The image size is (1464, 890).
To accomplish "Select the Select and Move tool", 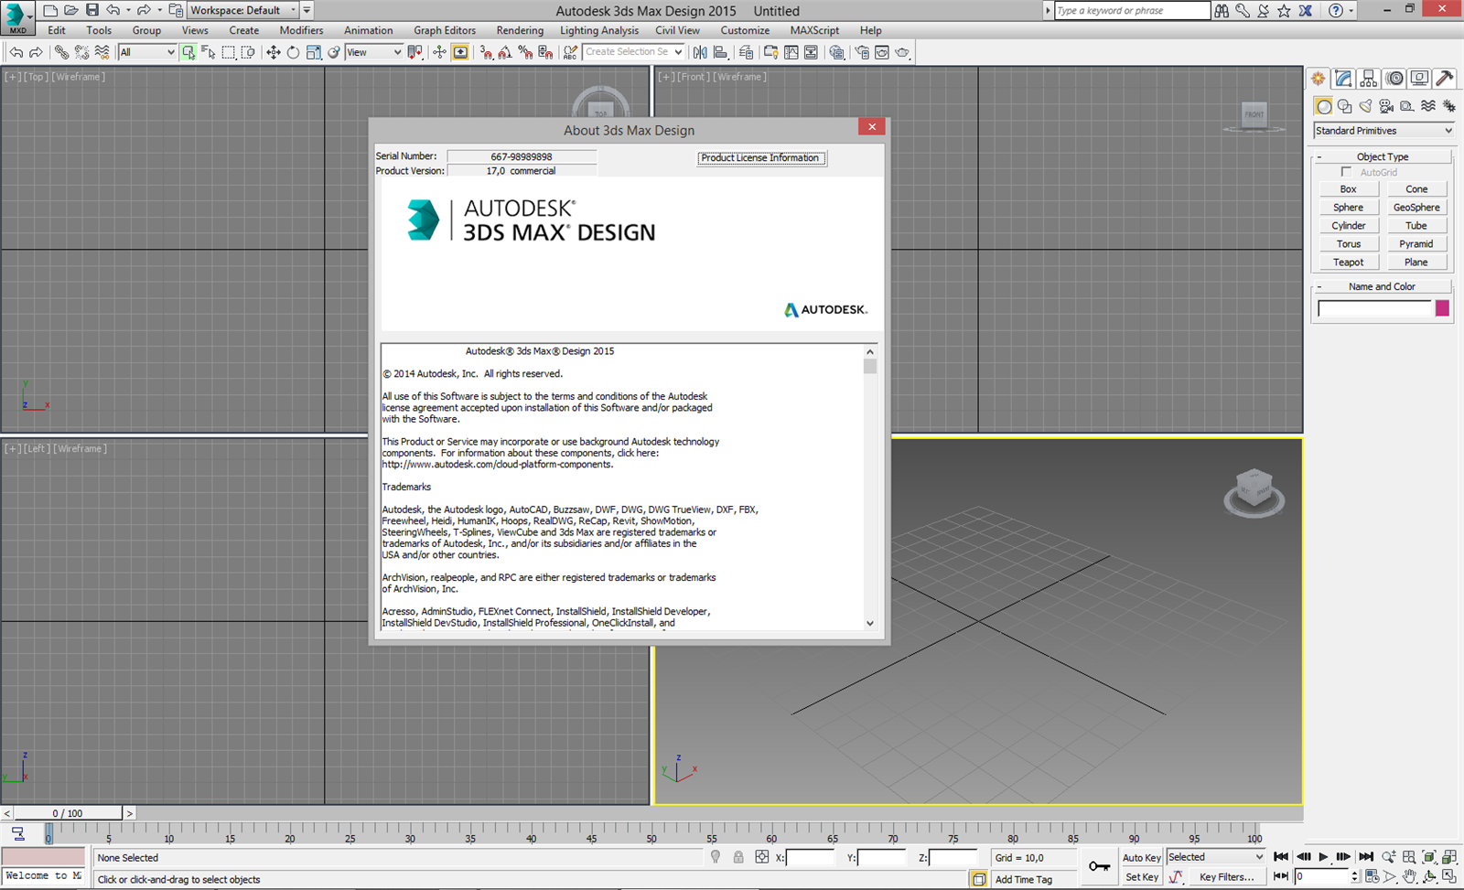I will 273,52.
